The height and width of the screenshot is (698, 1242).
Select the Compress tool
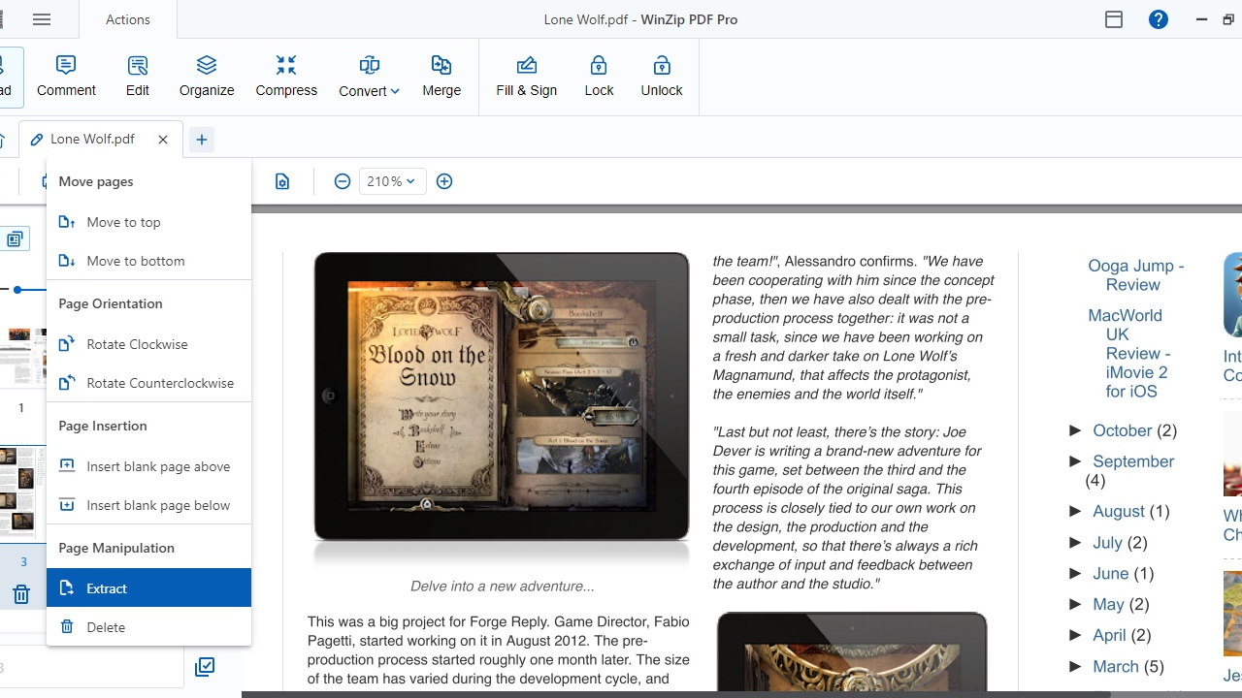point(286,76)
